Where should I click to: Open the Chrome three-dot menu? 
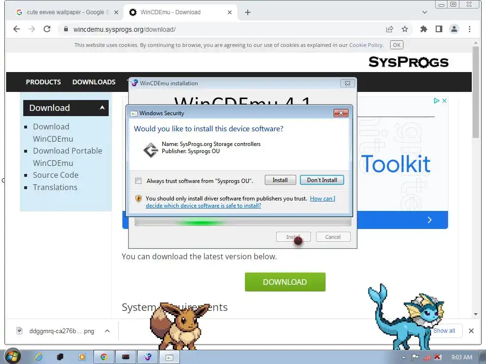pos(469,29)
